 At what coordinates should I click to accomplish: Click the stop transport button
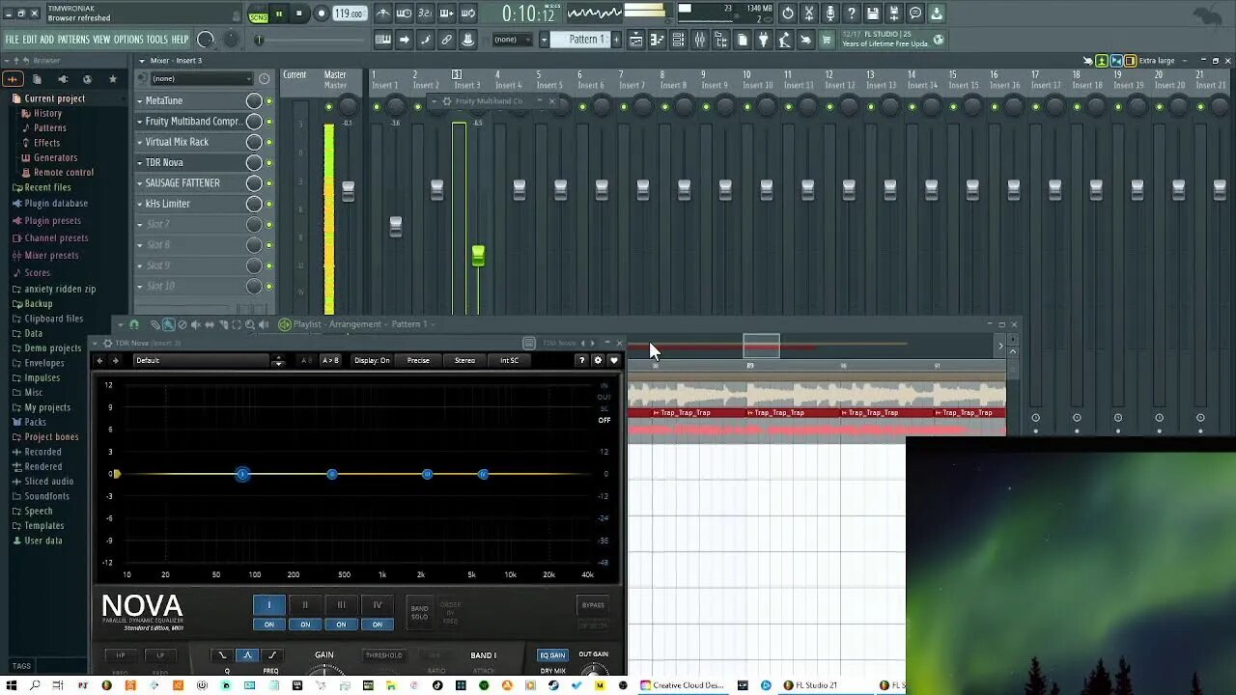click(x=299, y=14)
